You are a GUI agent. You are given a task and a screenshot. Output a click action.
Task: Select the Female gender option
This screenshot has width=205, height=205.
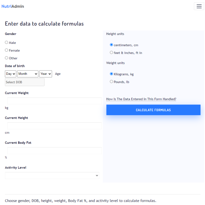[x=7, y=50]
